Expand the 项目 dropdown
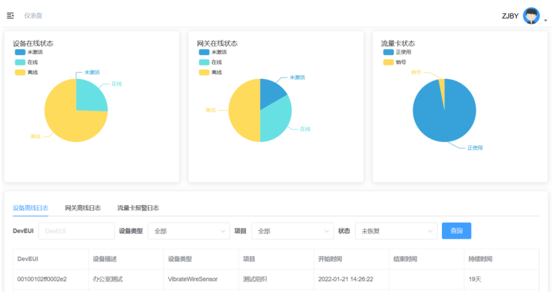The height and width of the screenshot is (294, 552). pyautogui.click(x=293, y=231)
